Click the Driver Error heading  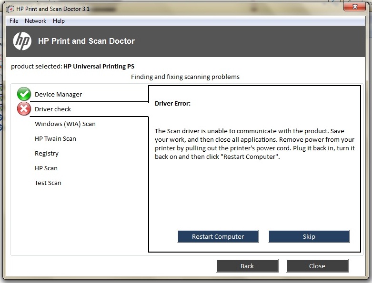tap(172, 104)
